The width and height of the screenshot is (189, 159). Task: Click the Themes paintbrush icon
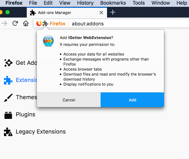8,97
